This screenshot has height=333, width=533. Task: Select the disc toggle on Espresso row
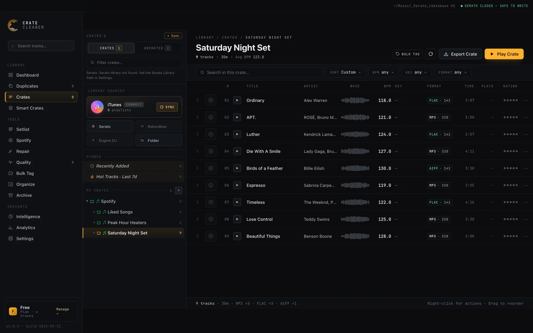[x=211, y=185]
